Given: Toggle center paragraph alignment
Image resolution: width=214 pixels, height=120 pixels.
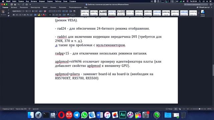Looking at the screenshot, I should coord(53,15).
